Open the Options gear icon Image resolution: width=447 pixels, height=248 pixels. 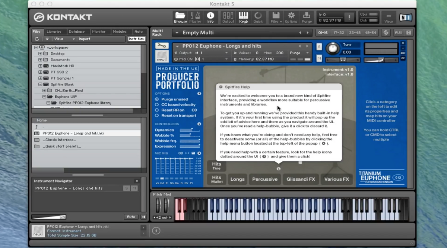(x=291, y=17)
